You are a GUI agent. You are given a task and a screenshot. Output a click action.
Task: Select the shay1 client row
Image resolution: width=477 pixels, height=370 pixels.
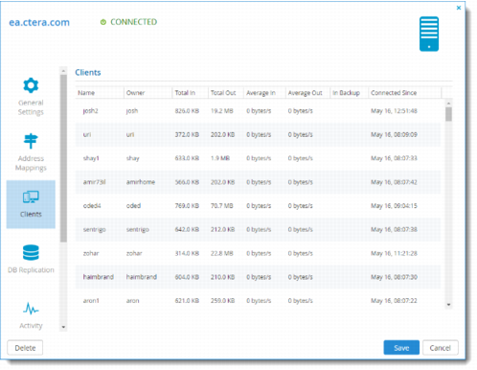(x=258, y=158)
